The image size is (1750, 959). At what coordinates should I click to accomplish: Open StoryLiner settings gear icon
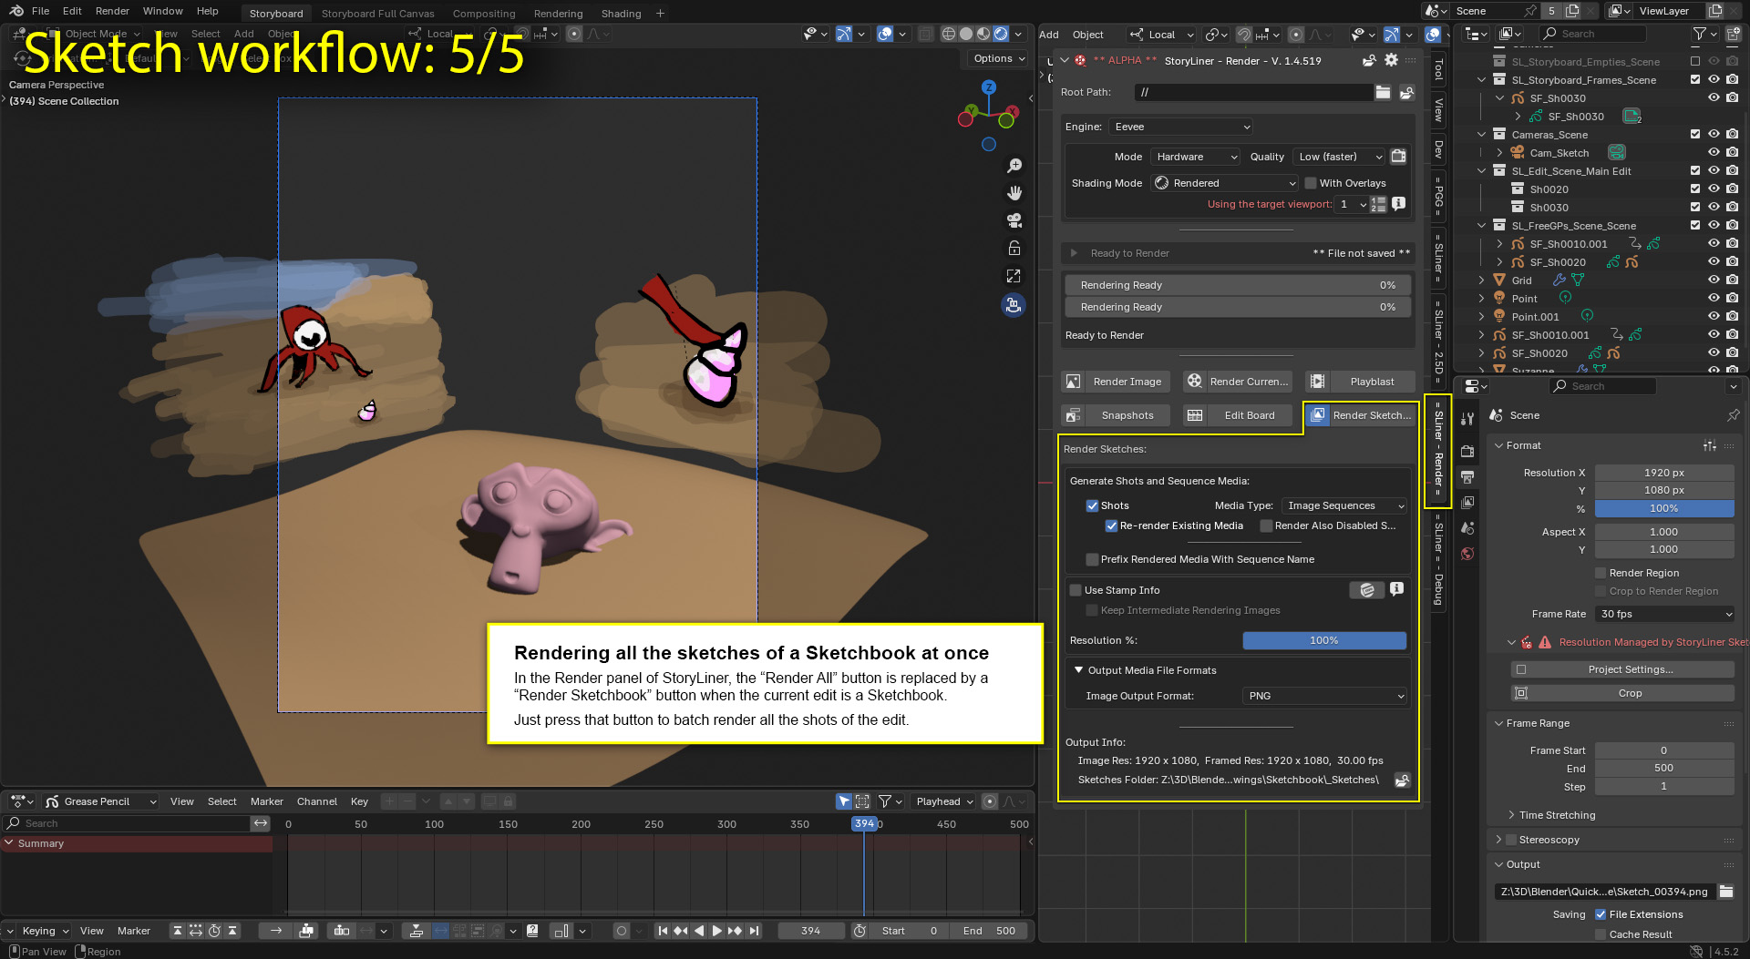tap(1391, 60)
